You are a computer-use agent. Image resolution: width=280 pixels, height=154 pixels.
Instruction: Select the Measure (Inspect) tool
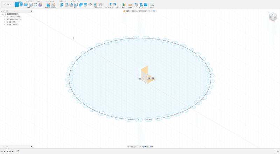(130, 5)
